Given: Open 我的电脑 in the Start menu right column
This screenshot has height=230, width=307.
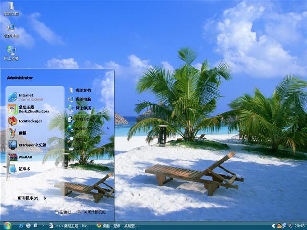Looking at the screenshot, I should (x=80, y=99).
